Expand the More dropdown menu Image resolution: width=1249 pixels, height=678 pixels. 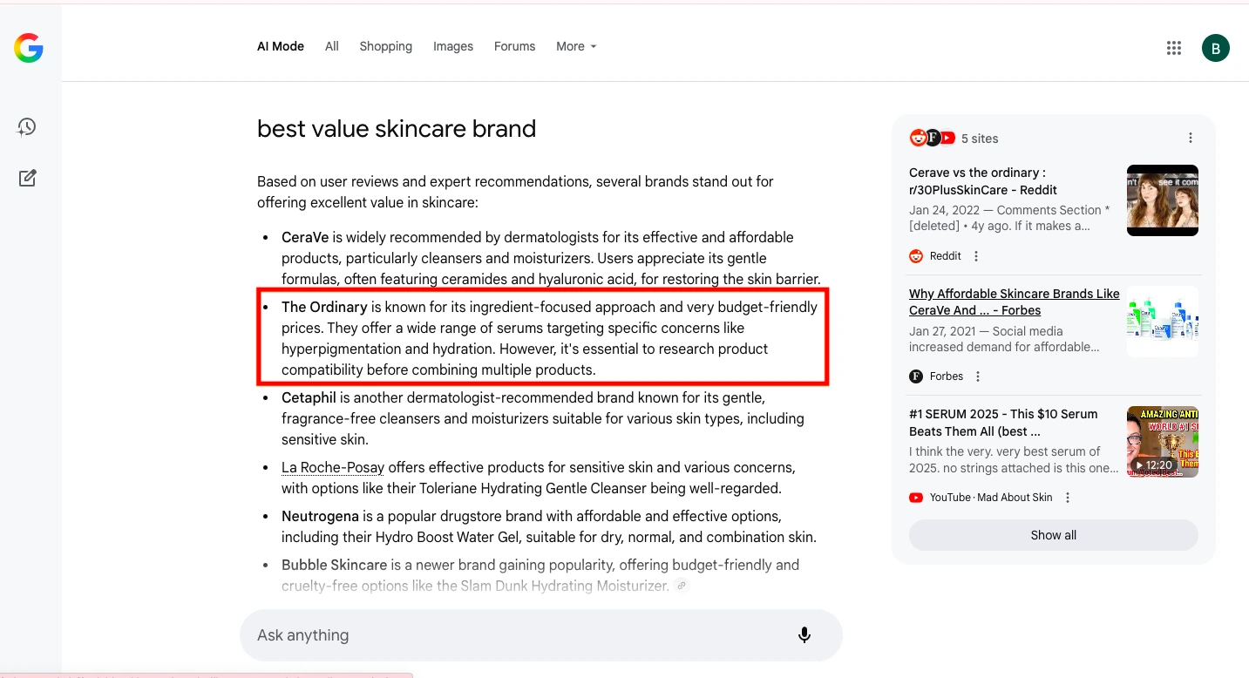coord(576,46)
